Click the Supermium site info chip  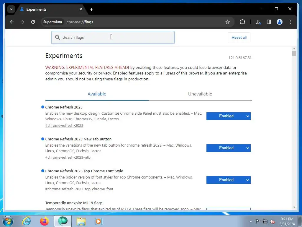52,22
